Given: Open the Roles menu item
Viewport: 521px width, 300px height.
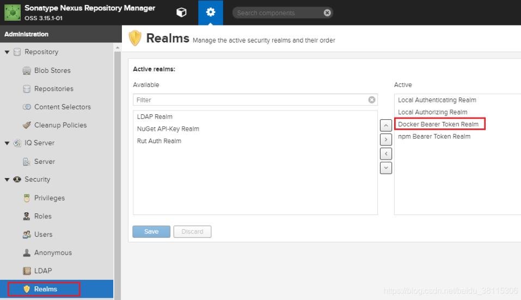Looking at the screenshot, I should (42, 216).
